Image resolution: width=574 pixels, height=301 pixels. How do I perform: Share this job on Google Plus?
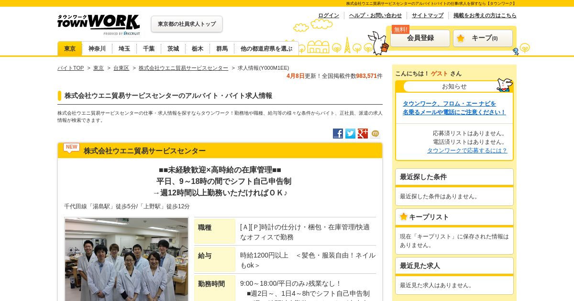click(x=363, y=133)
